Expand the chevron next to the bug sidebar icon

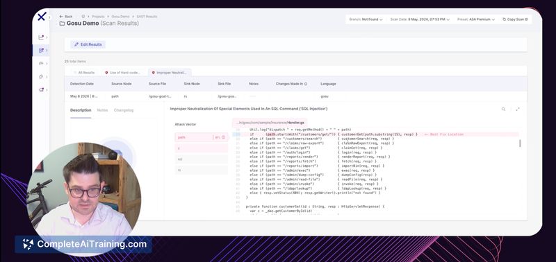tap(47, 77)
